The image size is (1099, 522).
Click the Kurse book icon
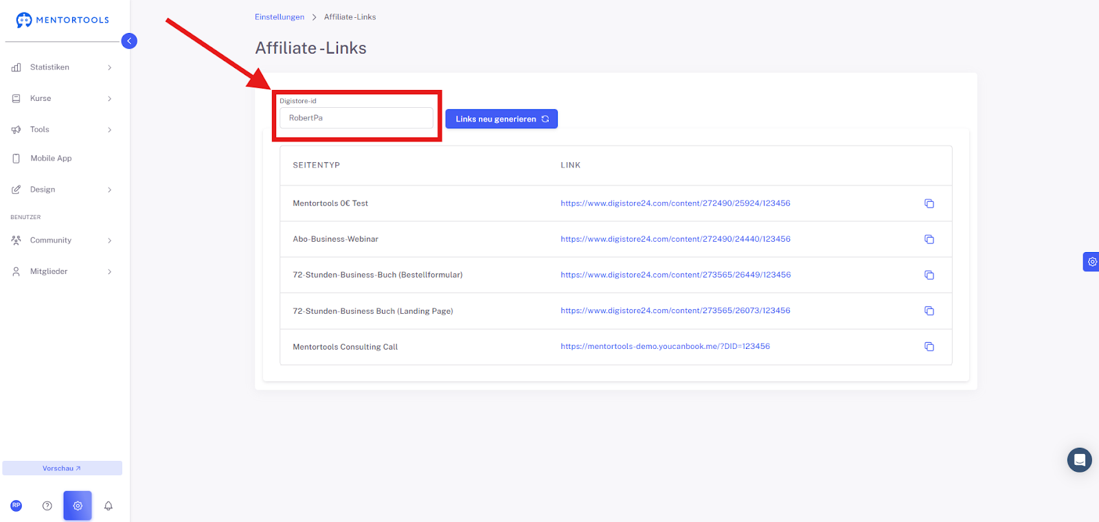point(16,98)
